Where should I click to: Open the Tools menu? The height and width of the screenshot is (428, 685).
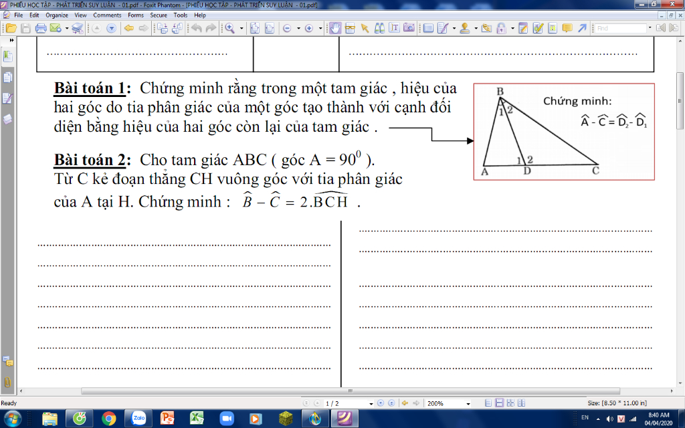tap(181, 15)
